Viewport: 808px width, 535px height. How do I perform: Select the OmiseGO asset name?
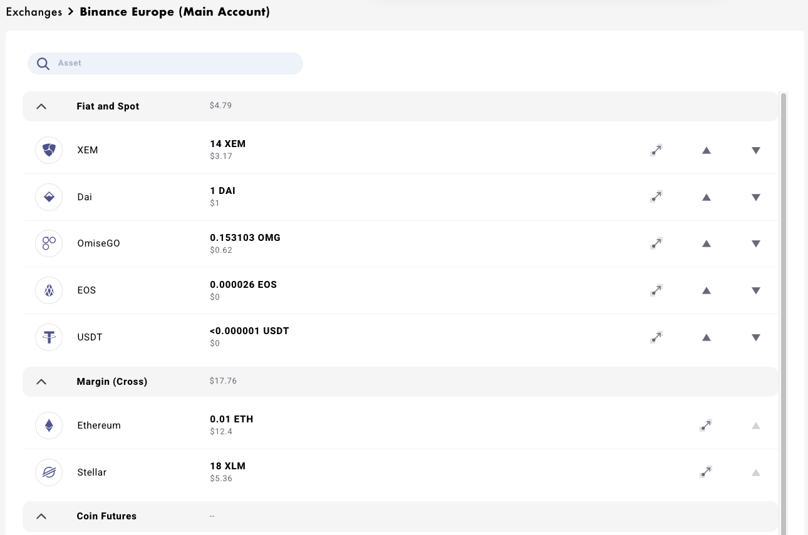point(98,243)
